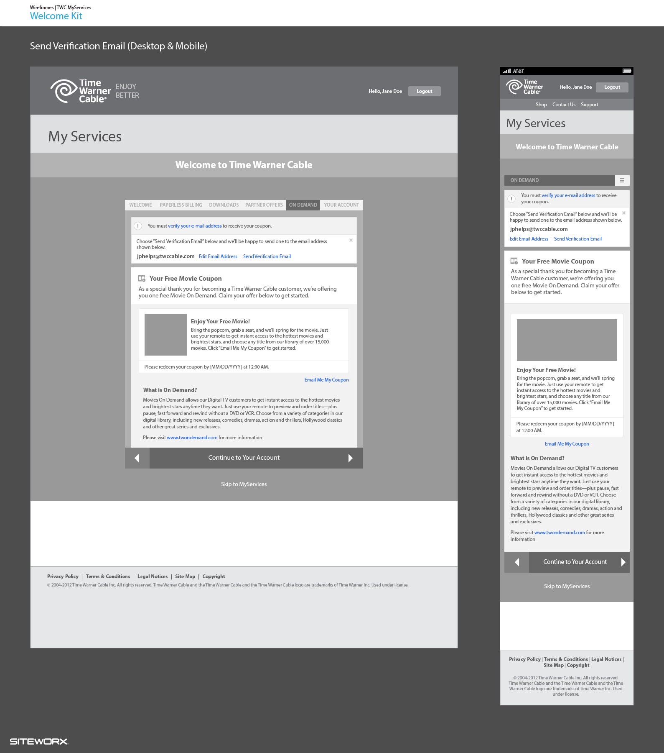Open the mobile Contact Us menu item
Screen dimensions: 664x753
click(x=564, y=105)
